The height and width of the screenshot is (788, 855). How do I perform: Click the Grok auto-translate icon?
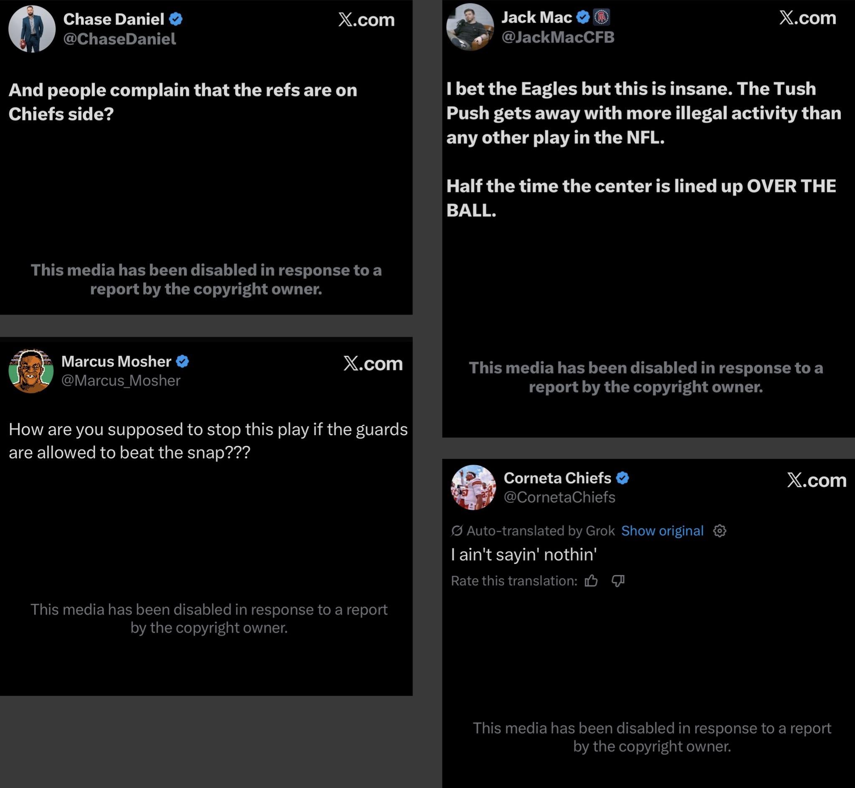[456, 531]
